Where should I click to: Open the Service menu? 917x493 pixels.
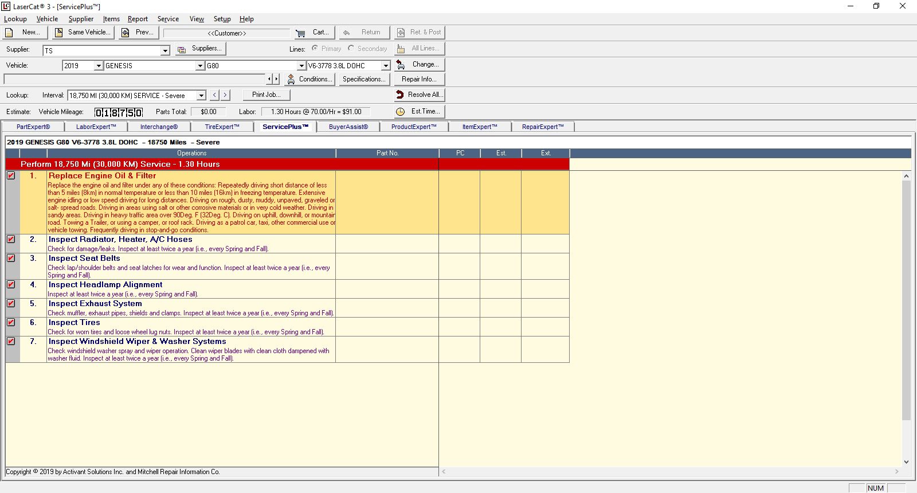click(x=168, y=19)
